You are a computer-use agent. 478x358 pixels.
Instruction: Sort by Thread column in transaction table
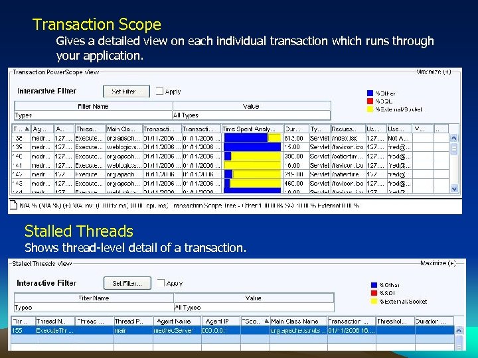click(x=90, y=129)
